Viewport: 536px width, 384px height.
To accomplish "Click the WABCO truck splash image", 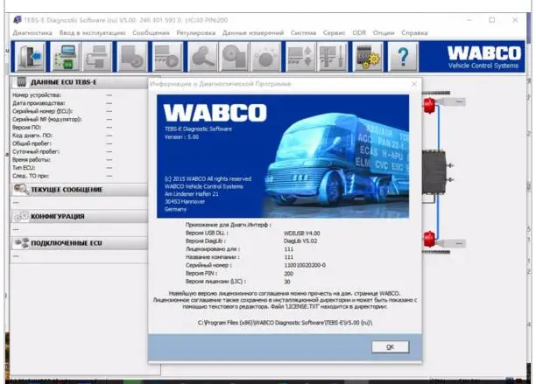I will 283,156.
